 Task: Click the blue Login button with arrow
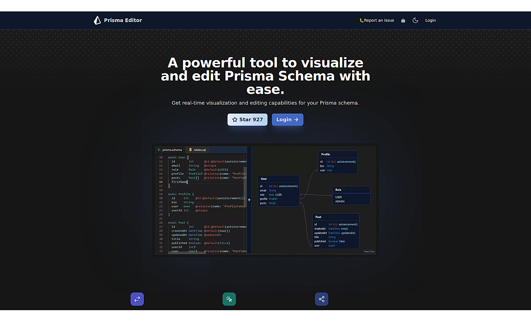pos(288,120)
